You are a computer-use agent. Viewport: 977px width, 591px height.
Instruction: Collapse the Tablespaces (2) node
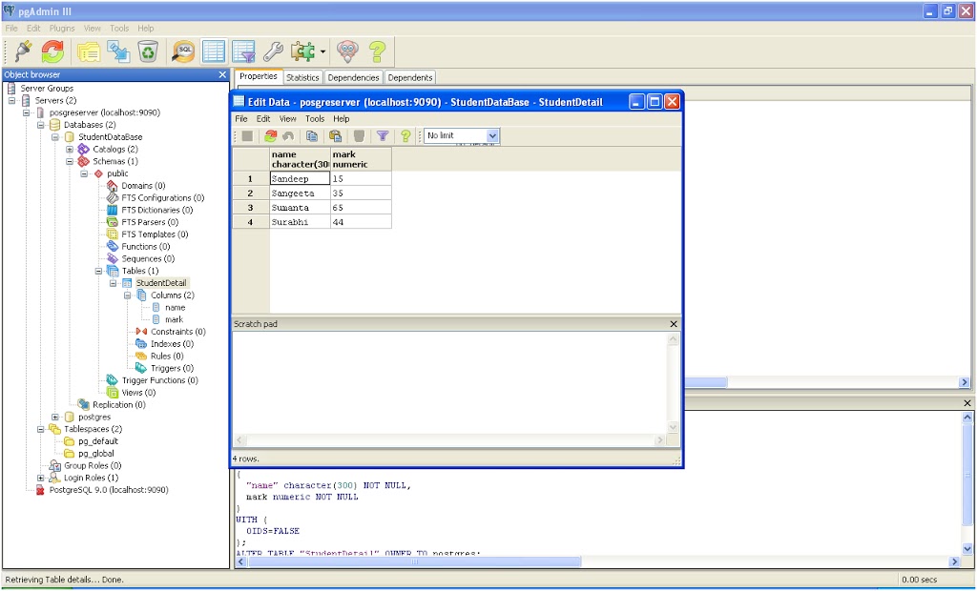click(x=41, y=429)
